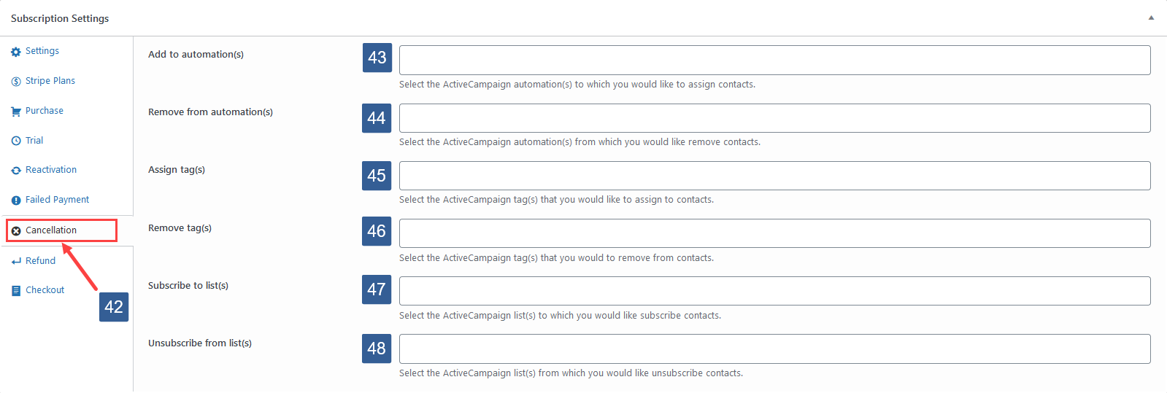
Task: Switch to the Purchase tab
Action: 45,111
